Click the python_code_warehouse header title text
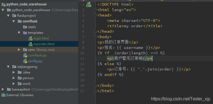 click(x=26, y=4)
